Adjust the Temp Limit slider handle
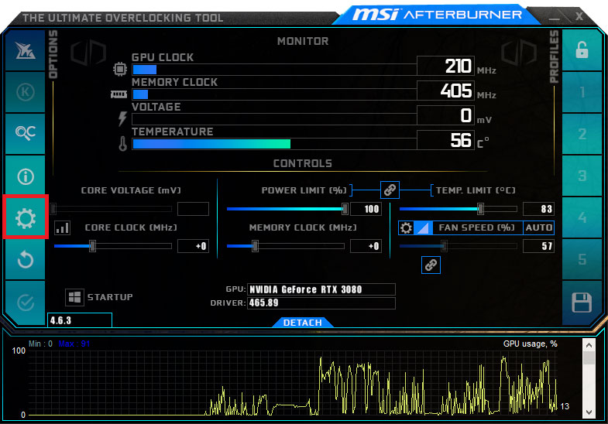Viewport: 608px width, 424px height. (x=480, y=209)
